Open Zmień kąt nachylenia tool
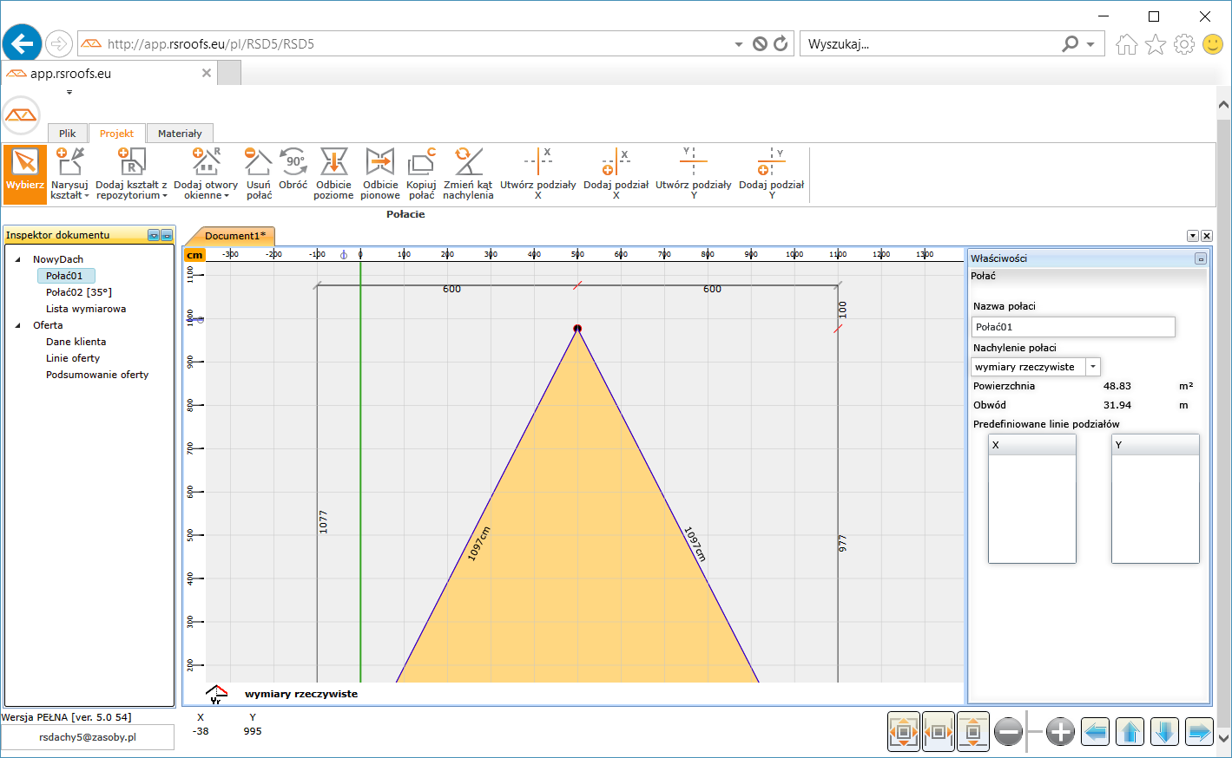The image size is (1232, 758). point(468,173)
